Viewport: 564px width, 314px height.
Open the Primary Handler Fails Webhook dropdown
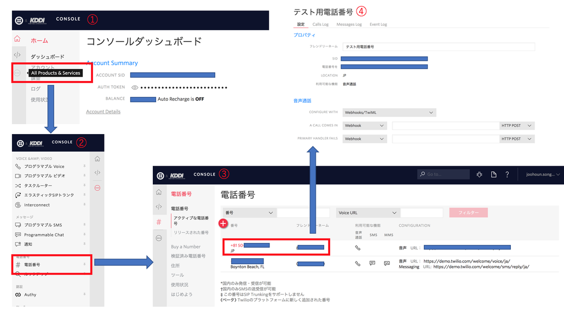(x=364, y=139)
